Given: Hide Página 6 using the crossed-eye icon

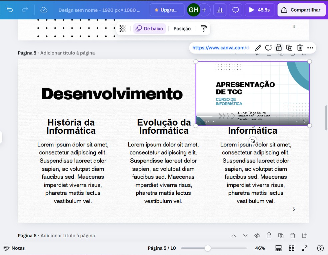Looking at the screenshot, I should coord(257,235).
